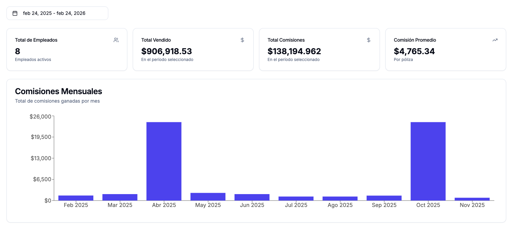Click the trend arrow icon on Comisión Promedio
Viewport: 514px width, 229px height.
point(495,40)
